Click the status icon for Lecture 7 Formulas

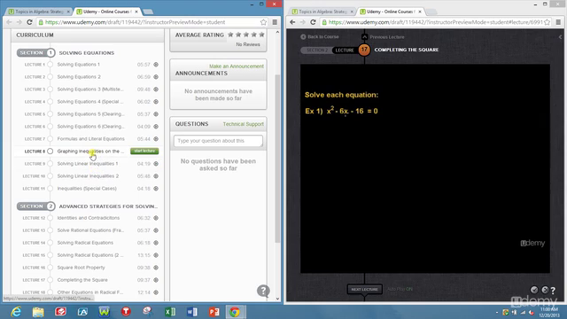[x=156, y=139]
